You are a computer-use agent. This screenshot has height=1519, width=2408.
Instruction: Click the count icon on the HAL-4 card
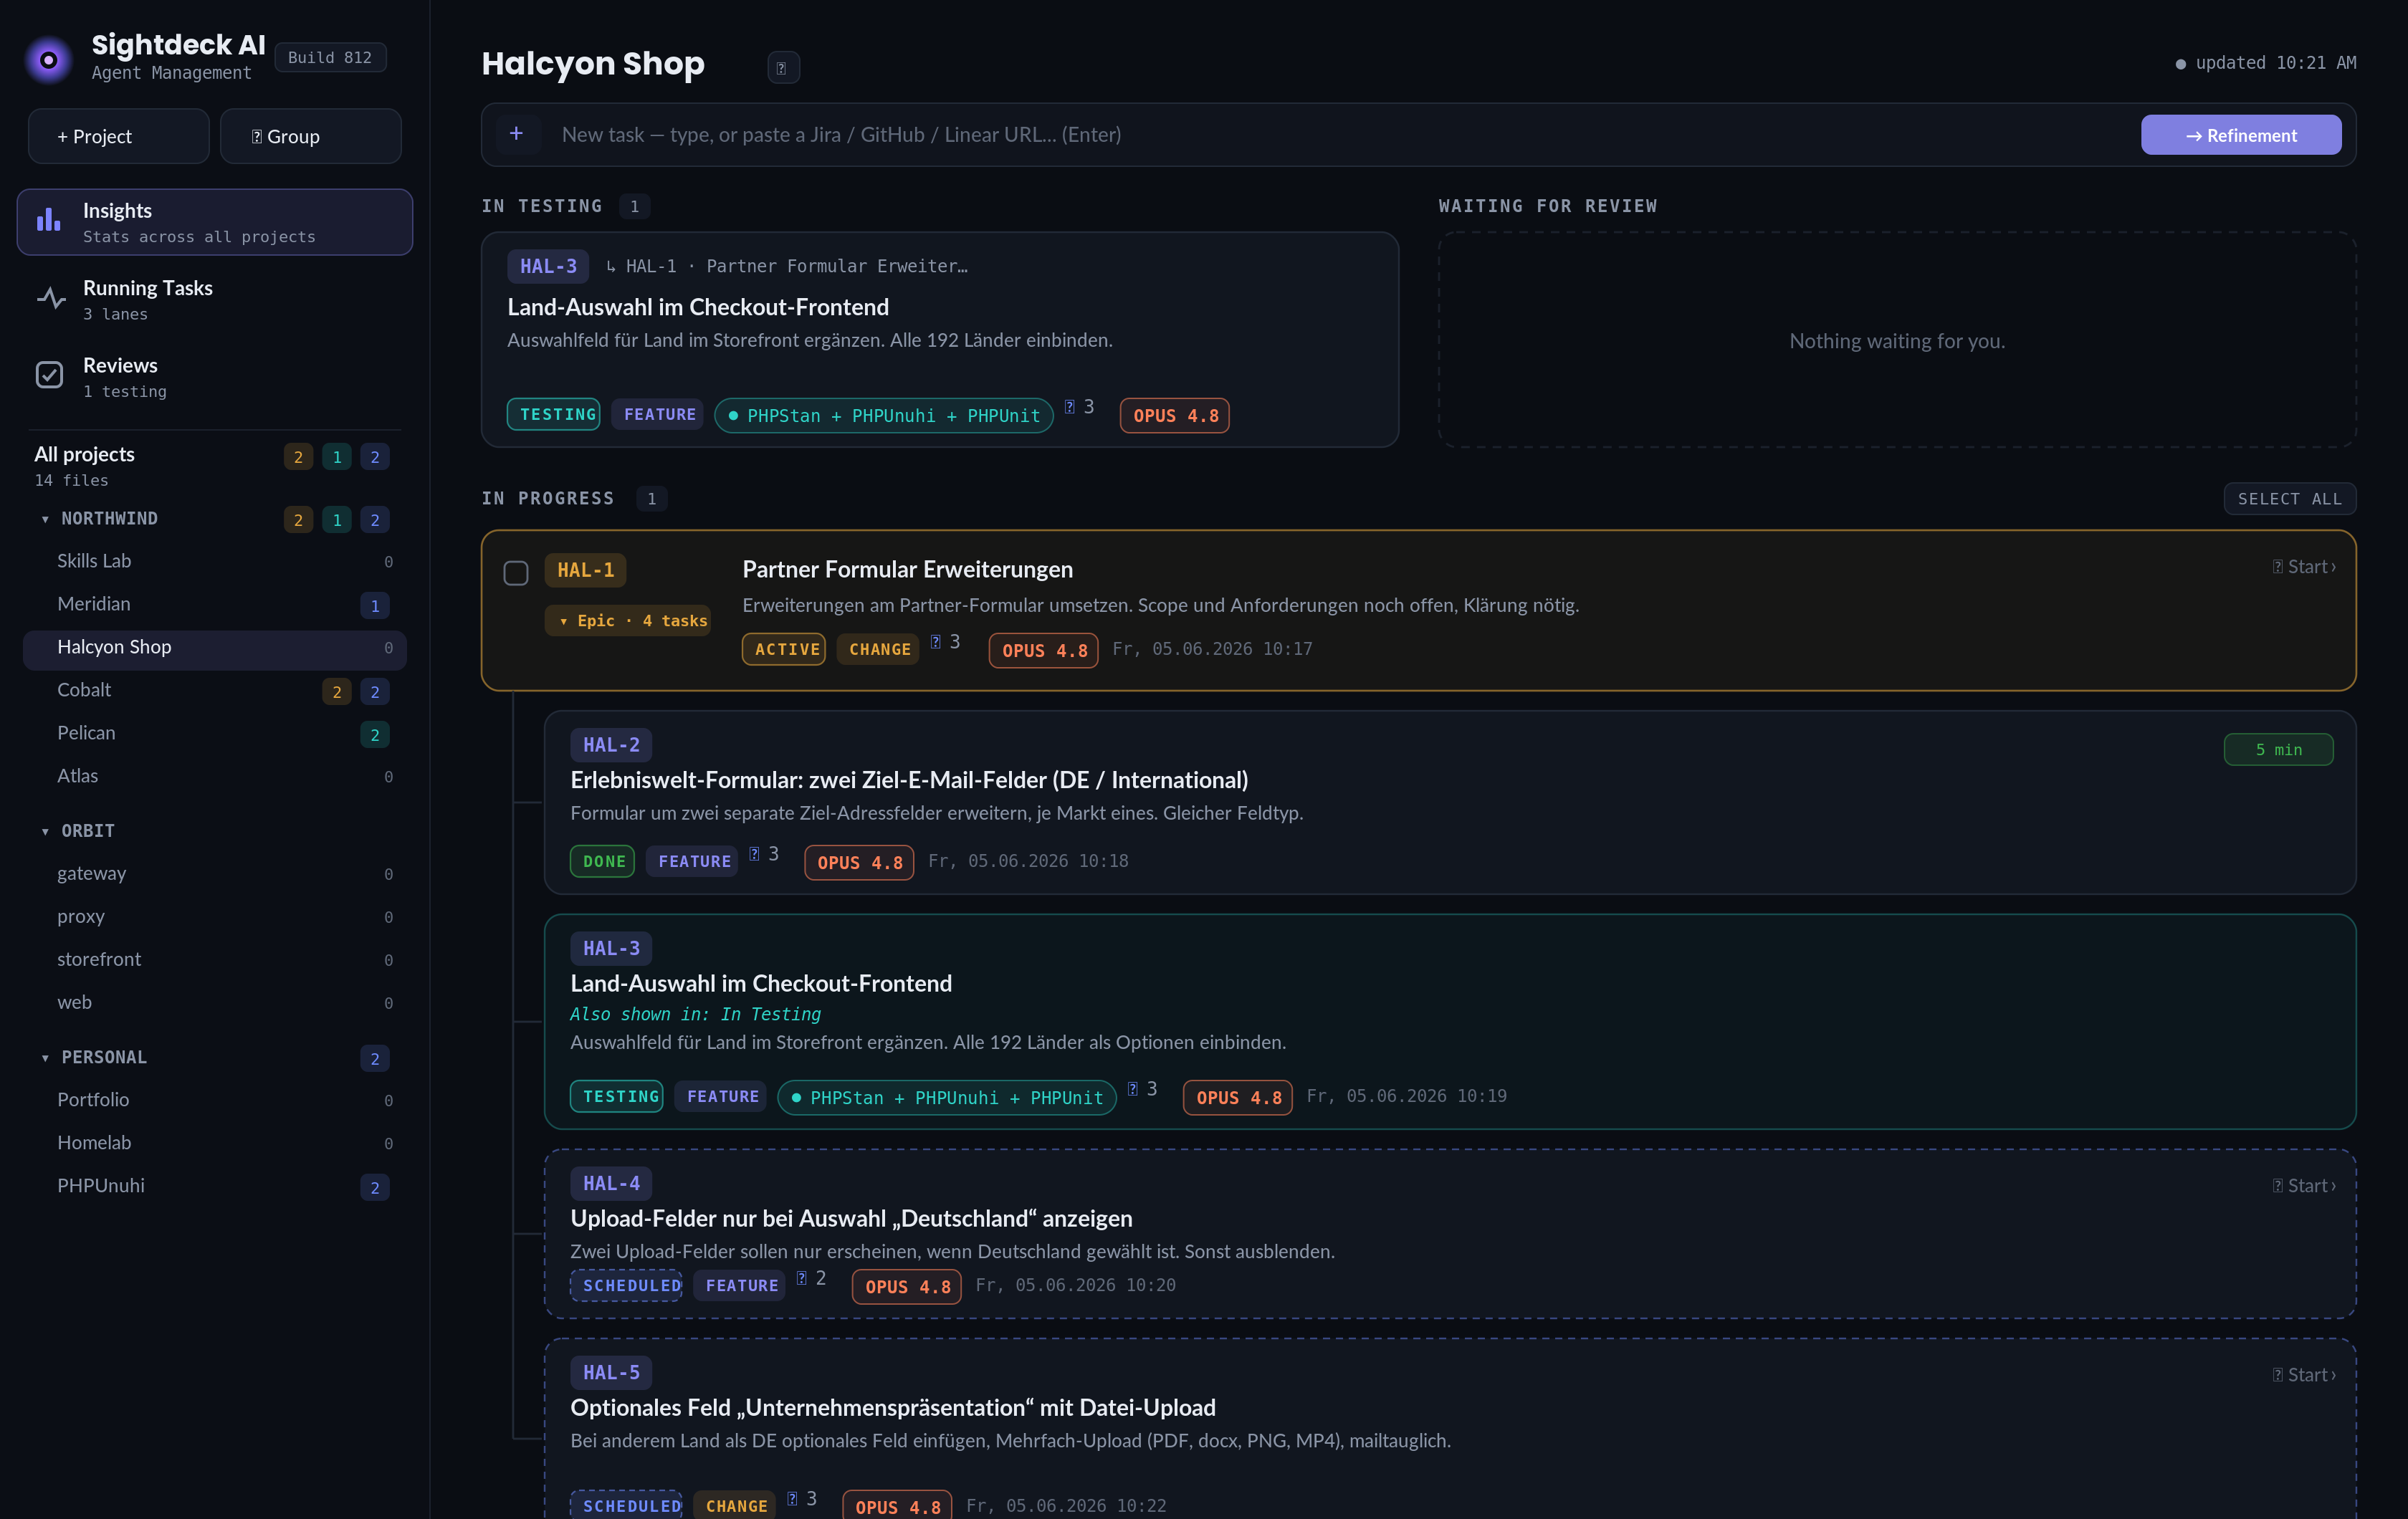click(801, 1278)
